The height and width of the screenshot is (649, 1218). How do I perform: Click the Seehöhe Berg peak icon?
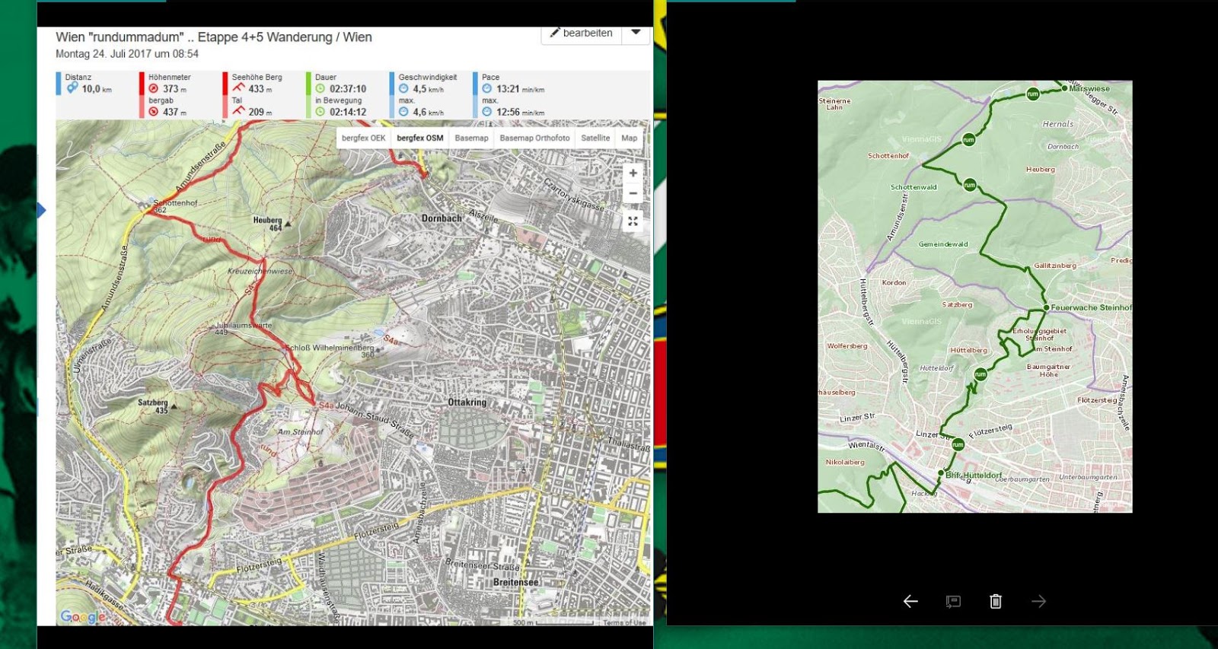point(238,87)
